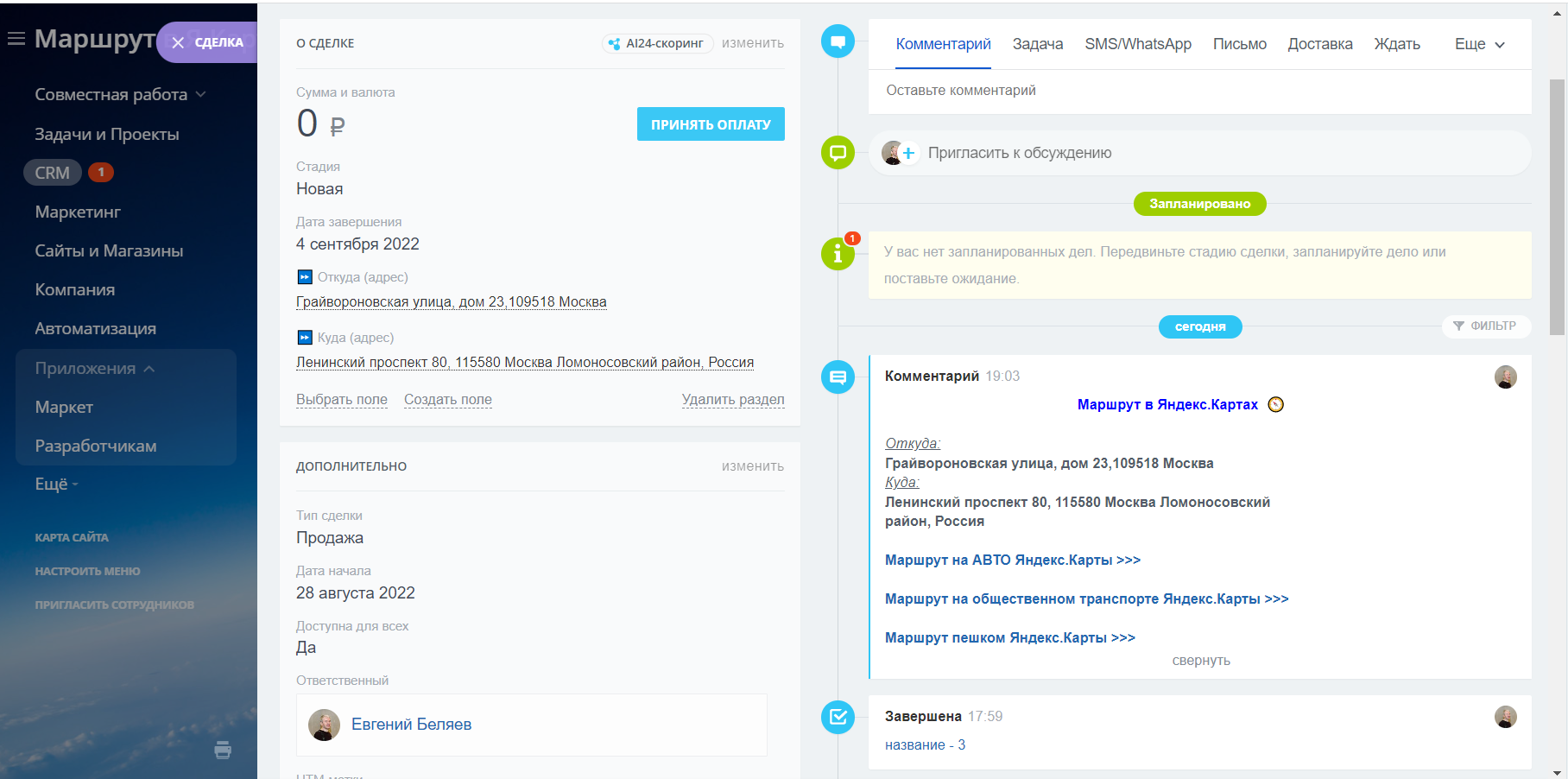Screen dimensions: 1568x779
Task: Click the Куда address Ленинский проспект 80
Action: coord(525,363)
